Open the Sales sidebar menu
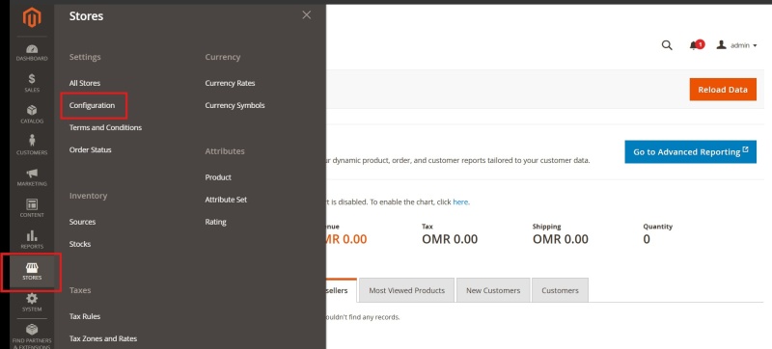772x349 pixels. pyautogui.click(x=32, y=84)
